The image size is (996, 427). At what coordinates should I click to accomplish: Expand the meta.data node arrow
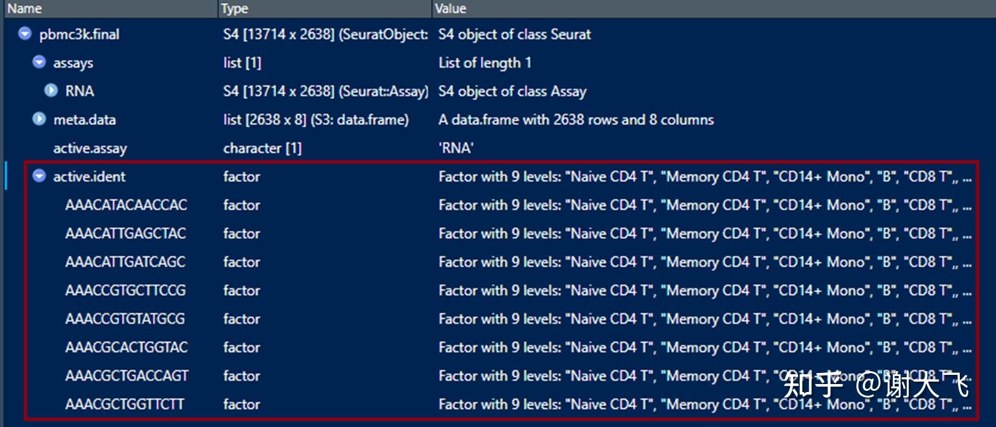point(39,119)
